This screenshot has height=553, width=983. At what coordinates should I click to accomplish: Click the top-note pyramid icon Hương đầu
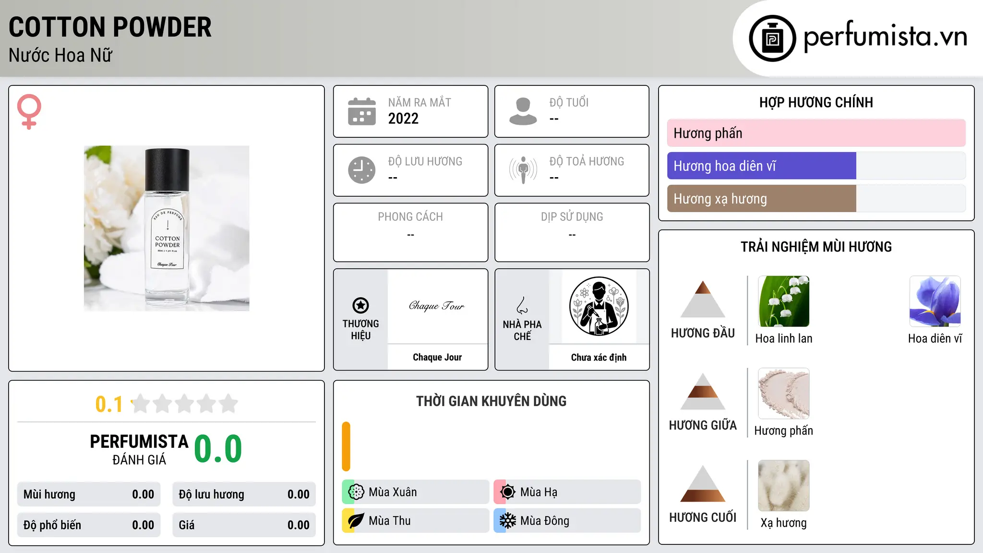coord(703,299)
